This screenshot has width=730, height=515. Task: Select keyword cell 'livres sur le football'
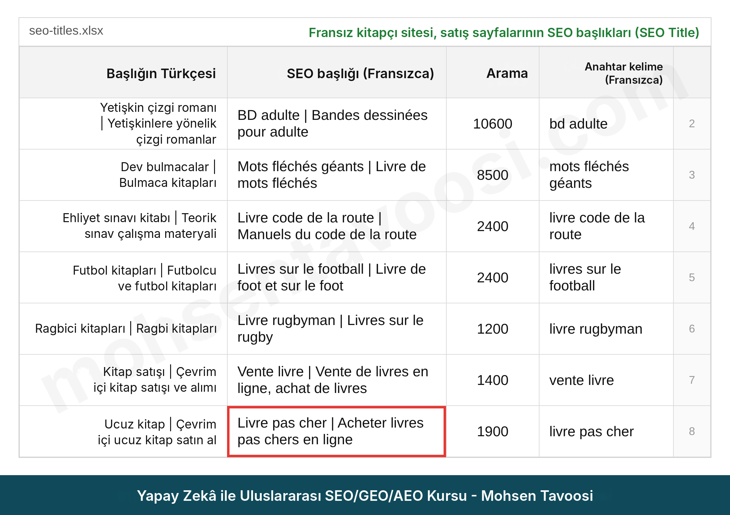click(606, 277)
